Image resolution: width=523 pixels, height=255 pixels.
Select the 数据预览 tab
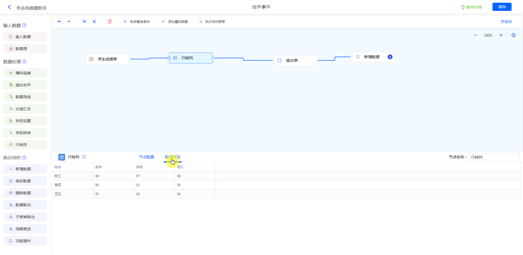(x=173, y=157)
